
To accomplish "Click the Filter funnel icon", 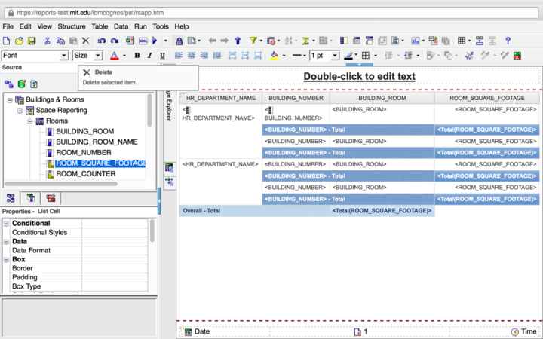I will pyautogui.click(x=254, y=41).
